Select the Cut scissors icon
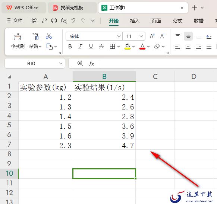Viewport: 217px width, 204px height. tap(49, 36)
